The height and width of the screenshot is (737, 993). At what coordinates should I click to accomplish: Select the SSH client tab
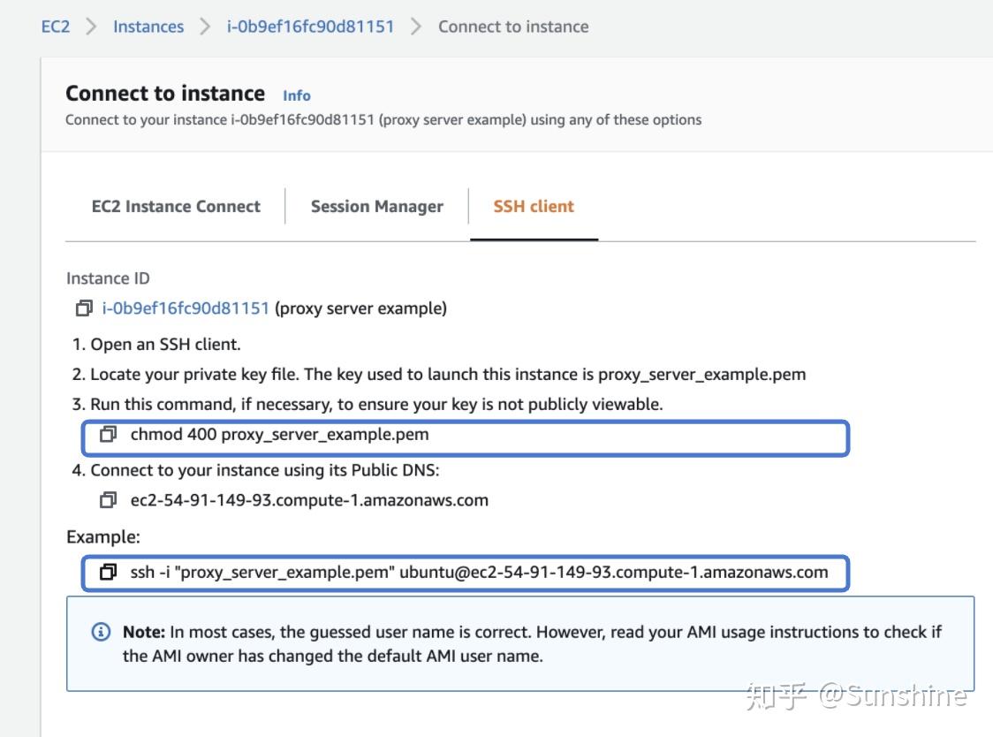coord(533,206)
